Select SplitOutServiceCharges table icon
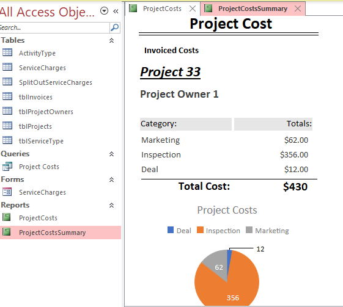The height and width of the screenshot is (307, 343). pyautogui.click(x=7, y=82)
